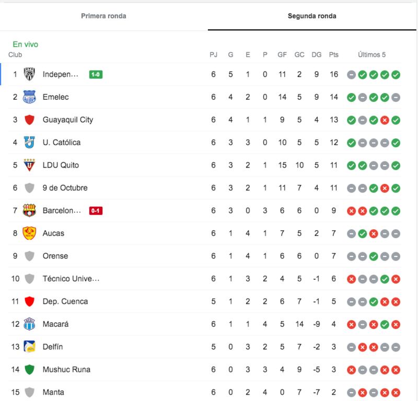Open the 9 de Octubre team link
This screenshot has height=401, width=418.
pyautogui.click(x=65, y=188)
